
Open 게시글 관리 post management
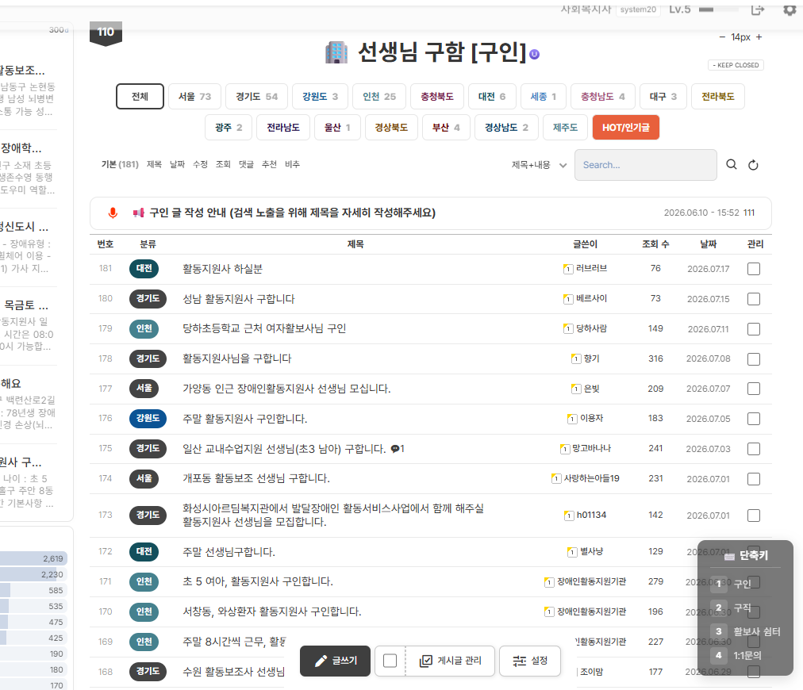point(451,661)
